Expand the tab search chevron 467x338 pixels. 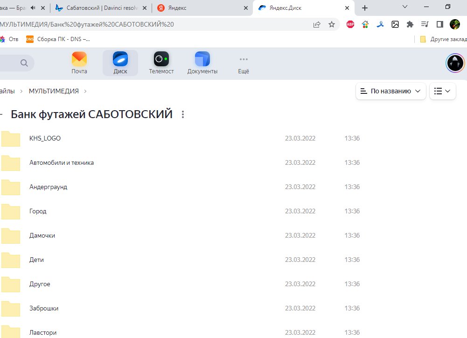point(405,7)
